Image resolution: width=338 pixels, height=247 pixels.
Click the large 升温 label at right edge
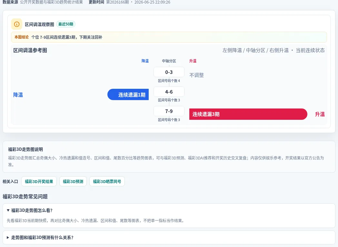click(320, 114)
